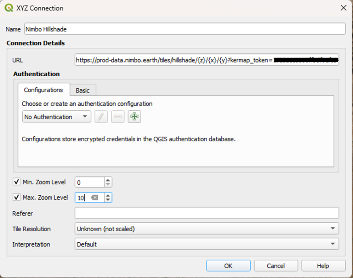The width and height of the screenshot is (353, 278).
Task: Expand the Interpretation dropdown
Action: pyautogui.click(x=333, y=244)
